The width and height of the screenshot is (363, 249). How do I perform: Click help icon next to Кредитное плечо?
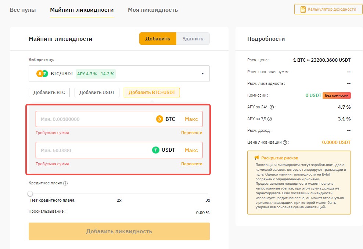65,183
